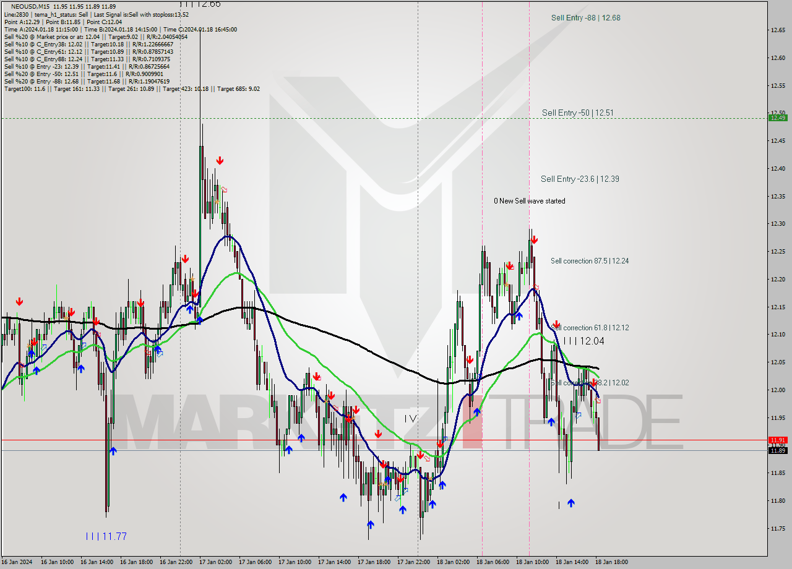Select the '18 Jan 18:00' time label

(611, 562)
